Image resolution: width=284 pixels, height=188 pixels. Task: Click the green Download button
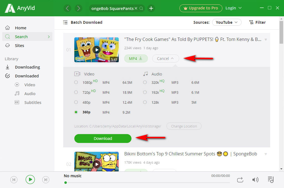(103, 139)
